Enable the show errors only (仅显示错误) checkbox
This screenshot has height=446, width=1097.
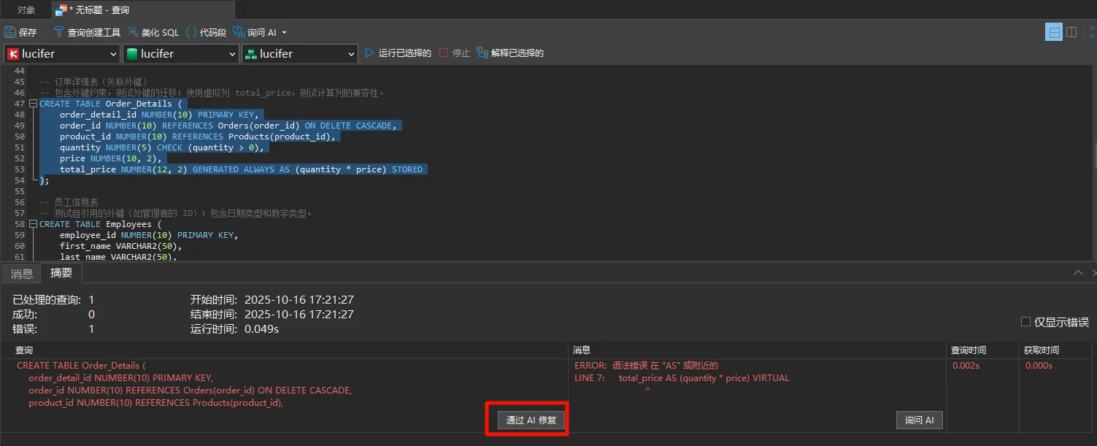click(x=1025, y=322)
